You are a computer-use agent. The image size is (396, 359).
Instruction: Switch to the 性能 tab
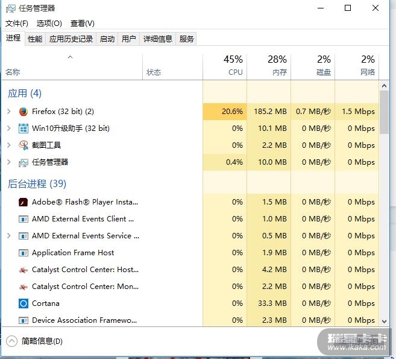pyautogui.click(x=35, y=39)
